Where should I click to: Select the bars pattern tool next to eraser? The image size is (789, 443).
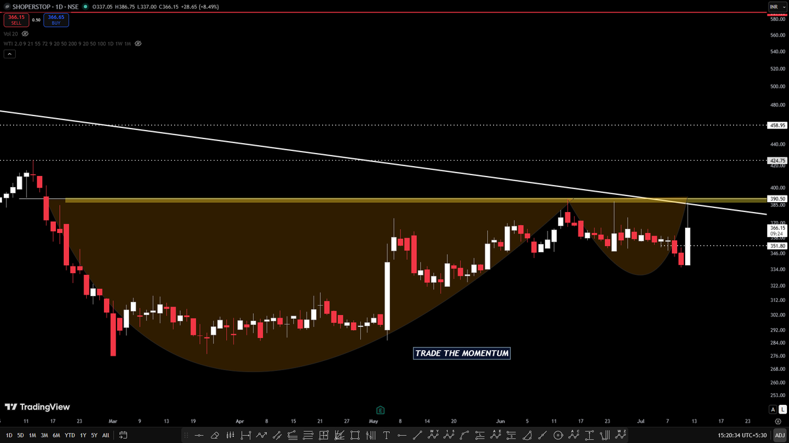point(230,434)
